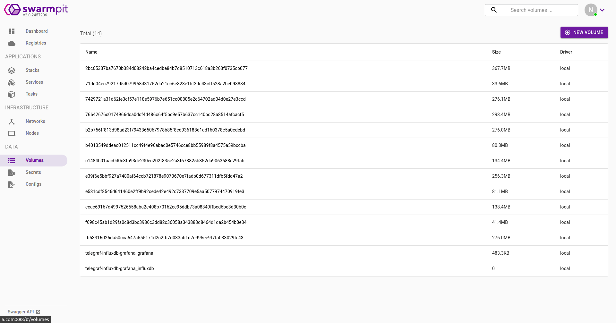Open Tasks via the box icon
The height and width of the screenshot is (323, 616).
pyautogui.click(x=12, y=94)
